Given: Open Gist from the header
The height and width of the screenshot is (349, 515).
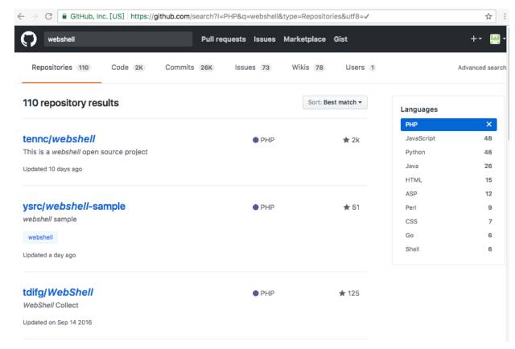Looking at the screenshot, I should (x=340, y=39).
